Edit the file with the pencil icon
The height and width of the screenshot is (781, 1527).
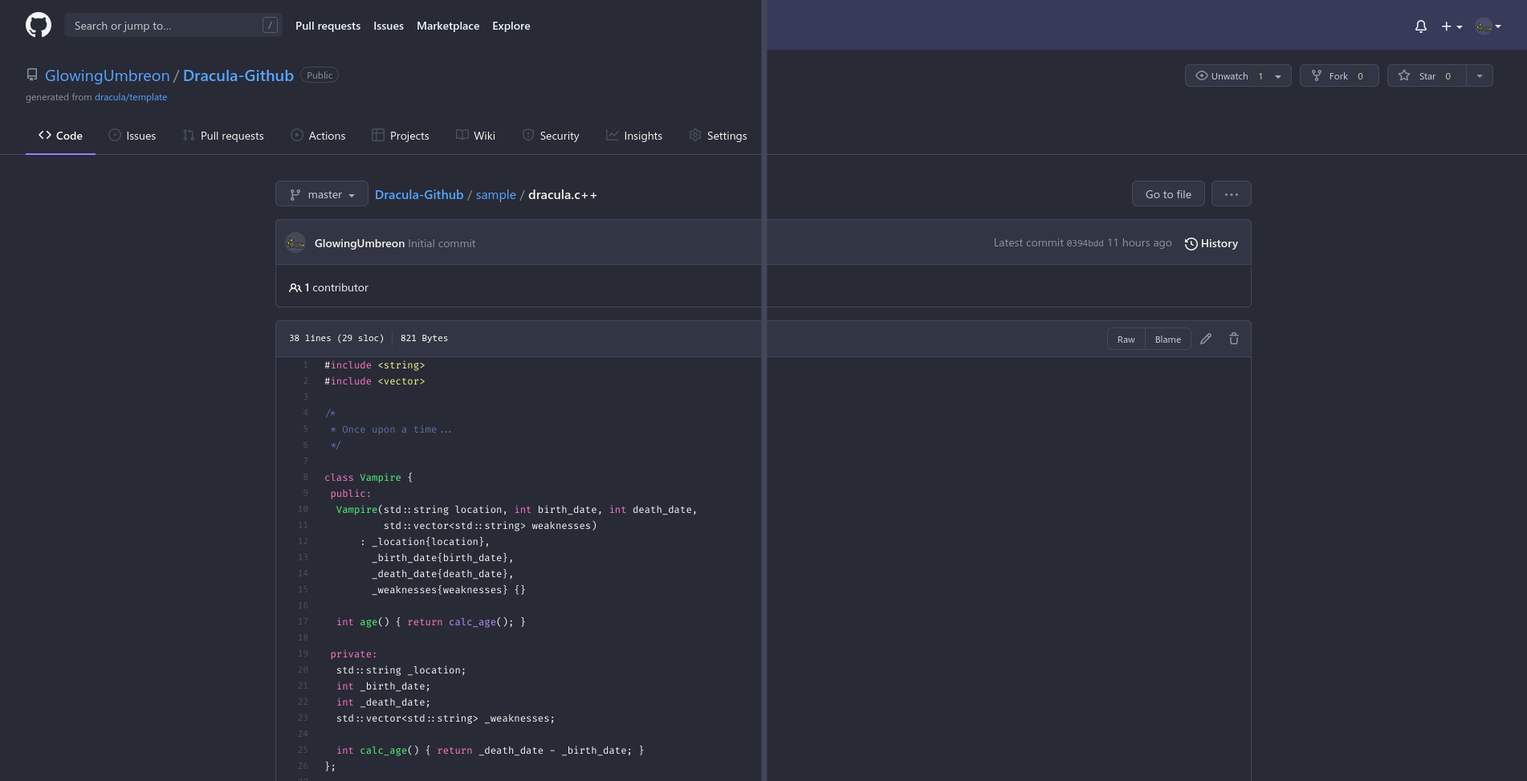(1205, 339)
